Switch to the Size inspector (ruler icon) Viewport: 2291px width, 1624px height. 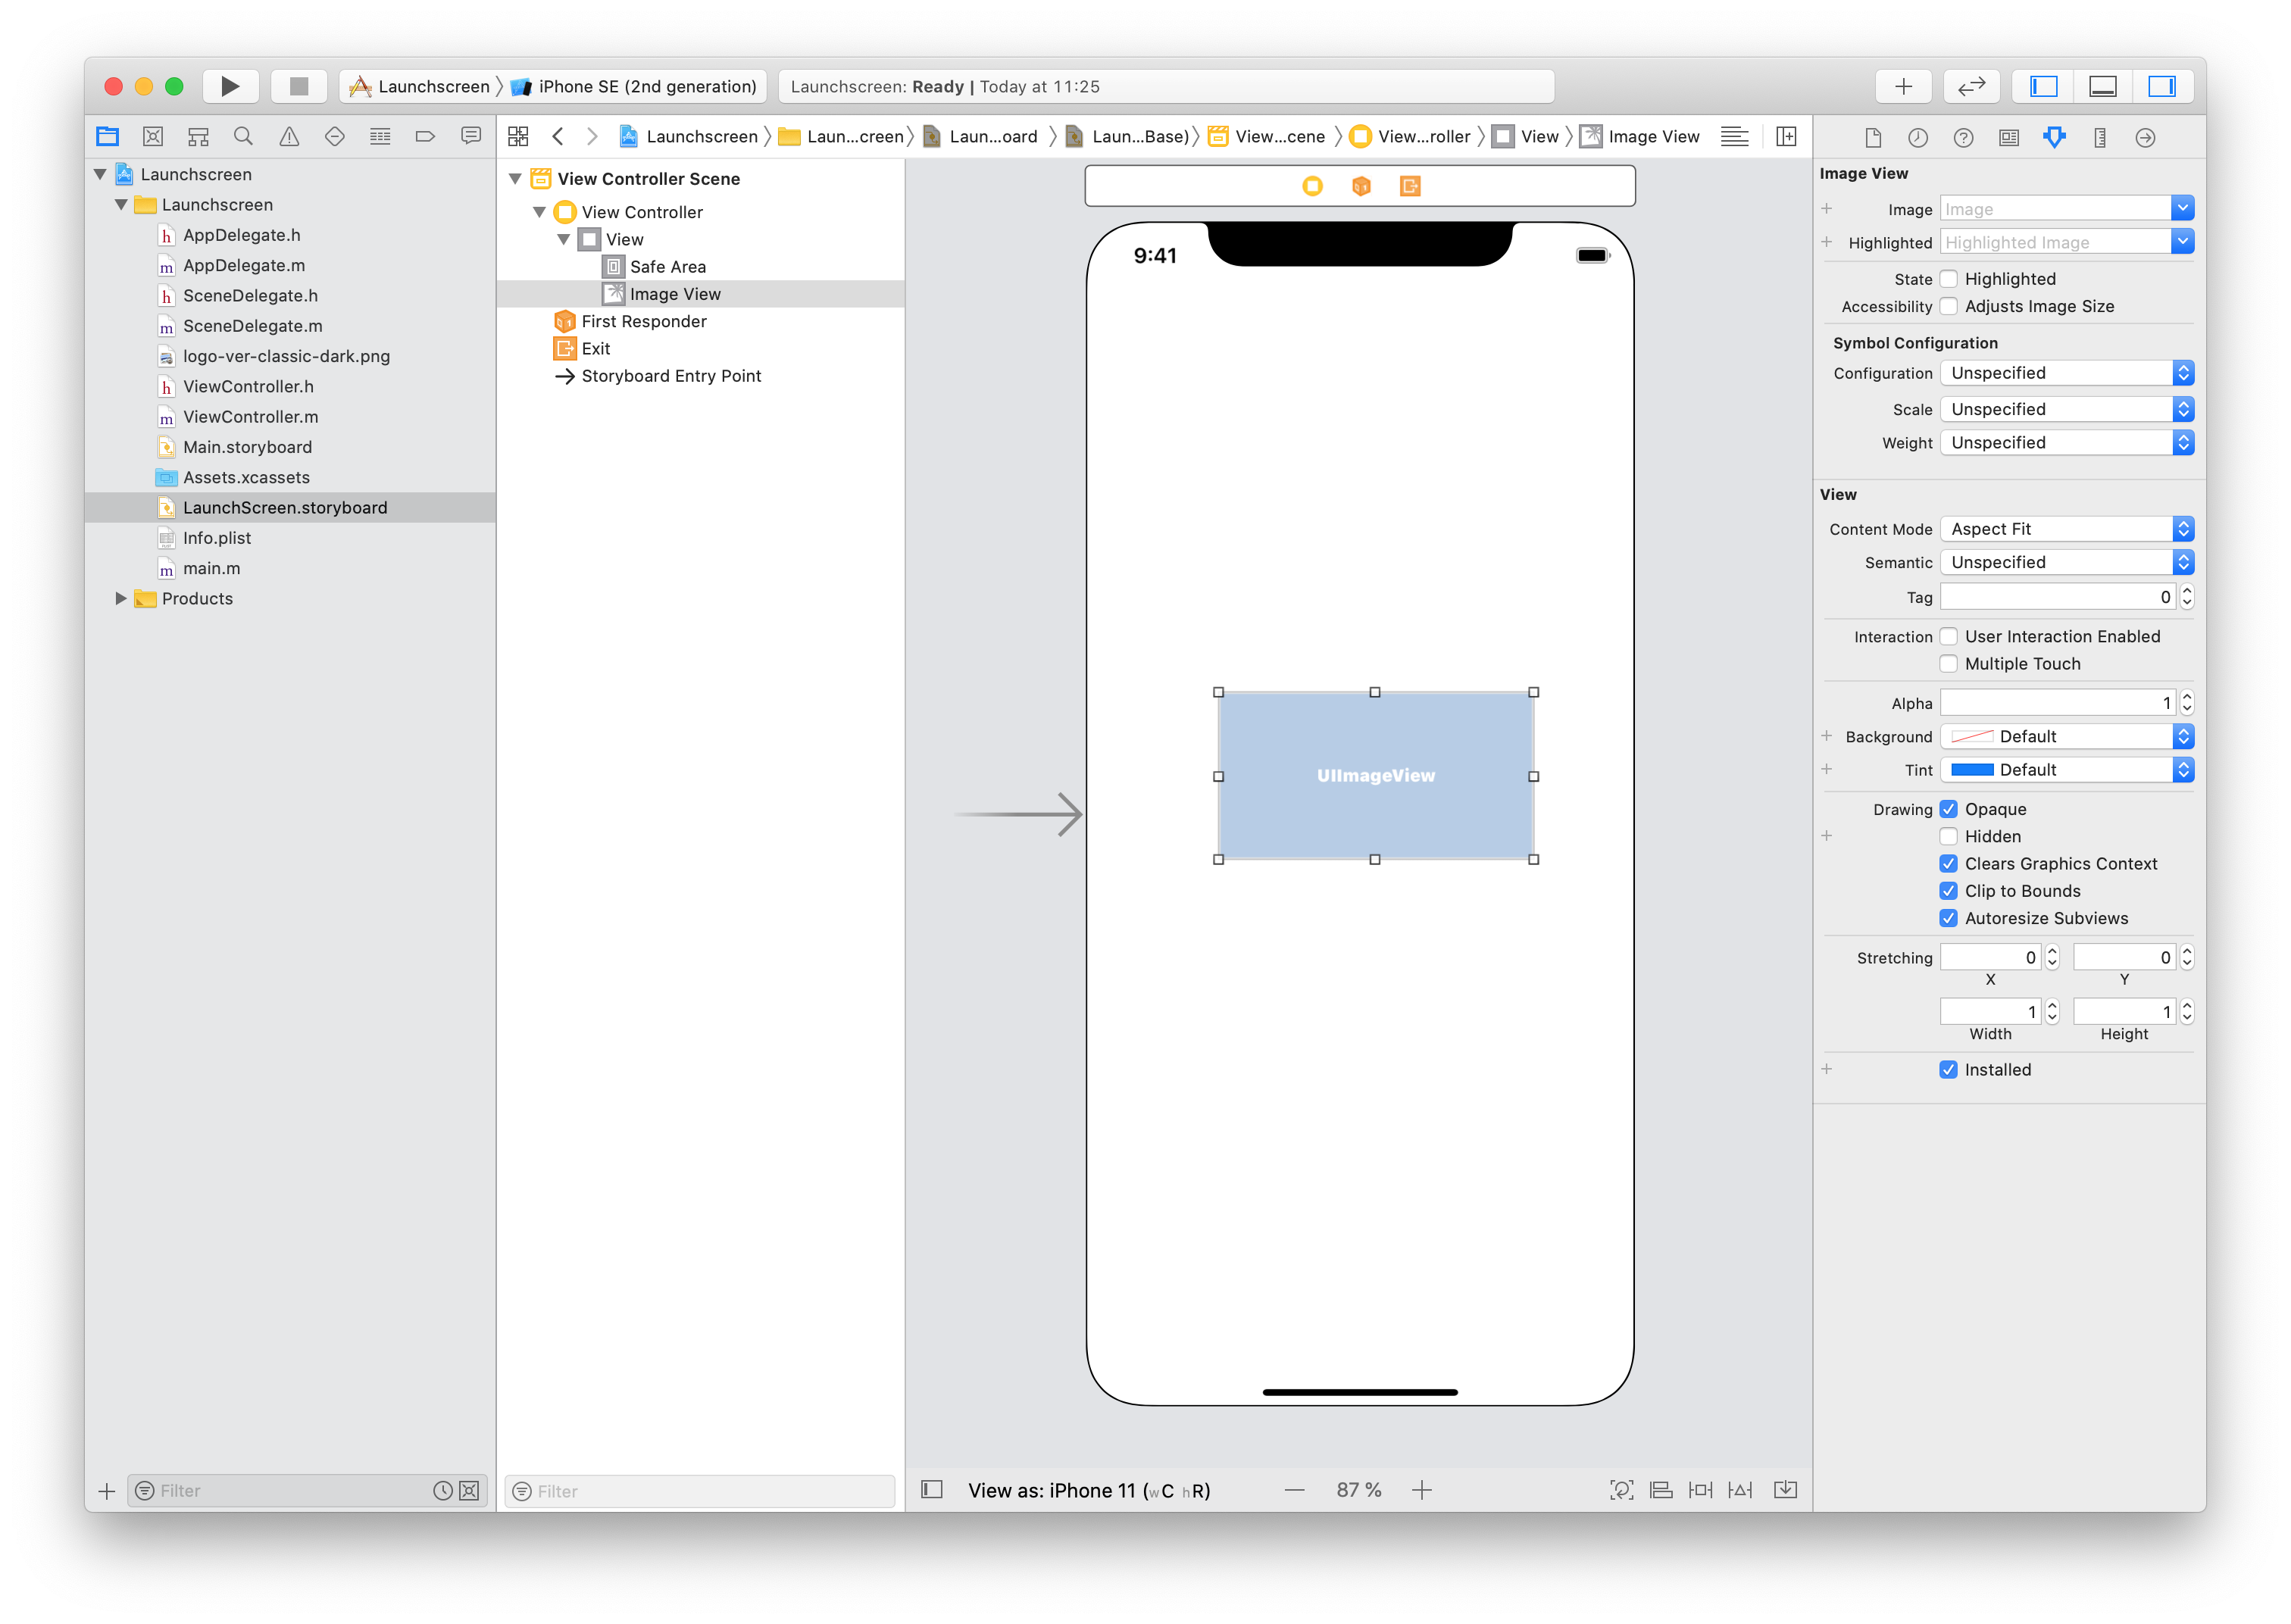[2099, 137]
